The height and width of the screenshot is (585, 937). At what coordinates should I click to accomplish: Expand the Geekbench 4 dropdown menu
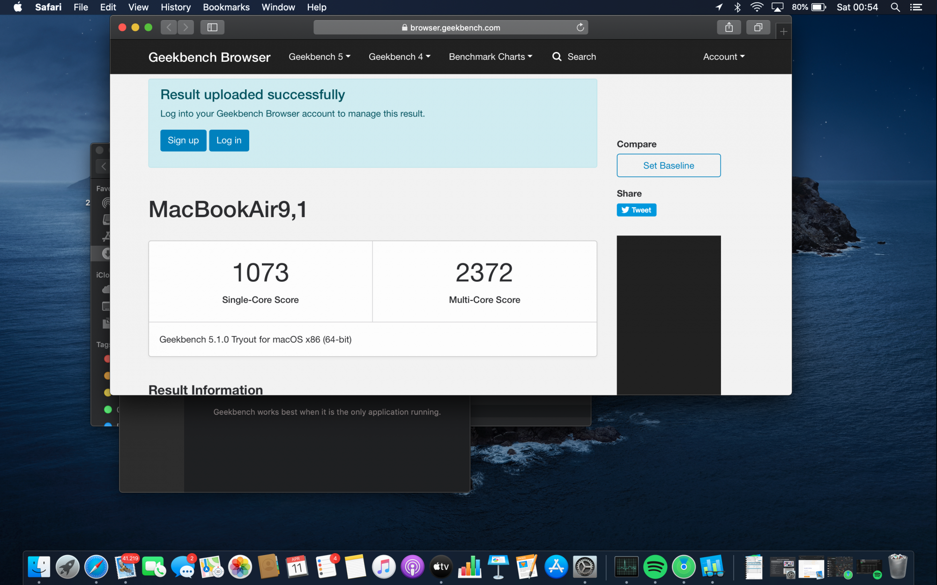400,57
